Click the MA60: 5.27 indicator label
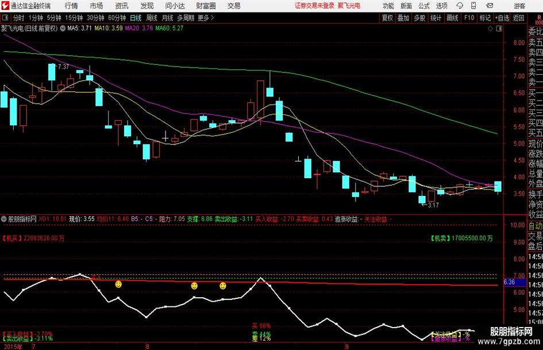Viewport: 543px width, 350px height. tap(170, 28)
